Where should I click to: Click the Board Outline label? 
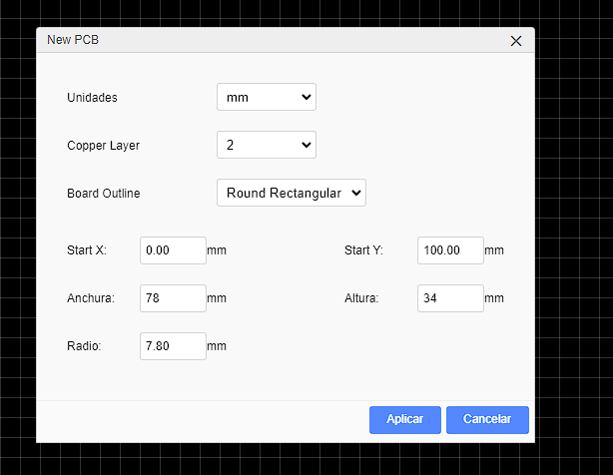pyautogui.click(x=103, y=194)
